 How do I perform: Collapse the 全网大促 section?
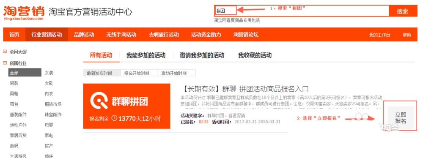pos(5,52)
